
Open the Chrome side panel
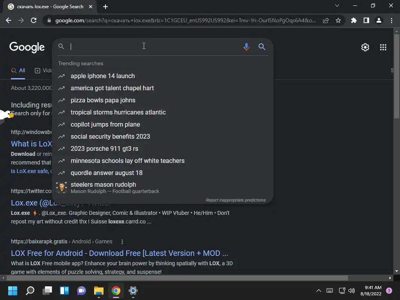pos(366,20)
